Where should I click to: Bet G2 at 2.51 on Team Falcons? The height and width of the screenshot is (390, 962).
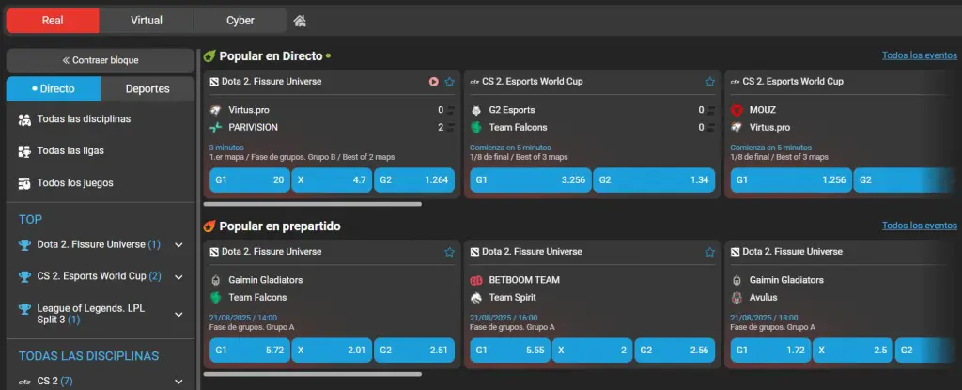414,351
